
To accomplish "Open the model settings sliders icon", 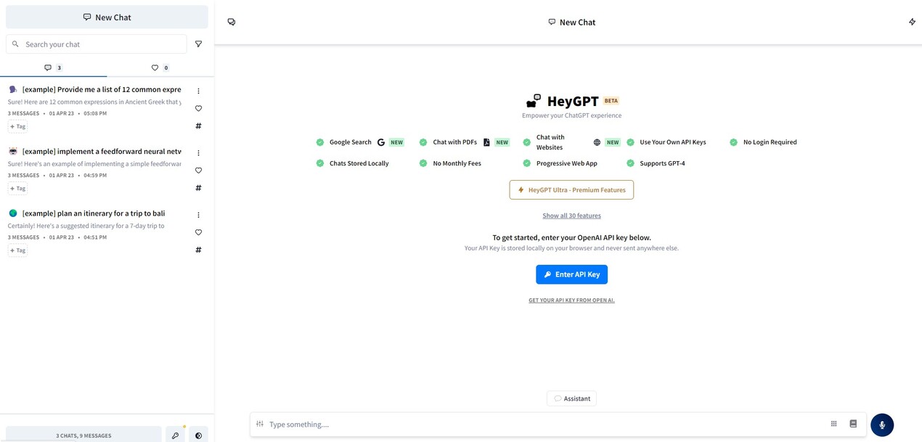I will (260, 424).
